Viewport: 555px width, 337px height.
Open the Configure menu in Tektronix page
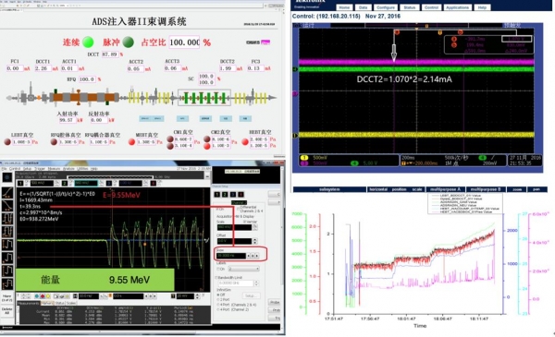pyautogui.click(x=386, y=7)
